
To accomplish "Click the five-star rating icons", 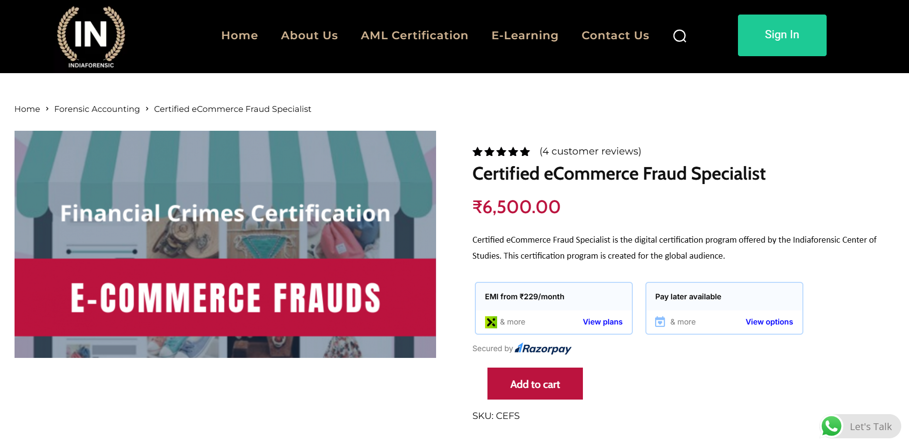I will (x=501, y=152).
